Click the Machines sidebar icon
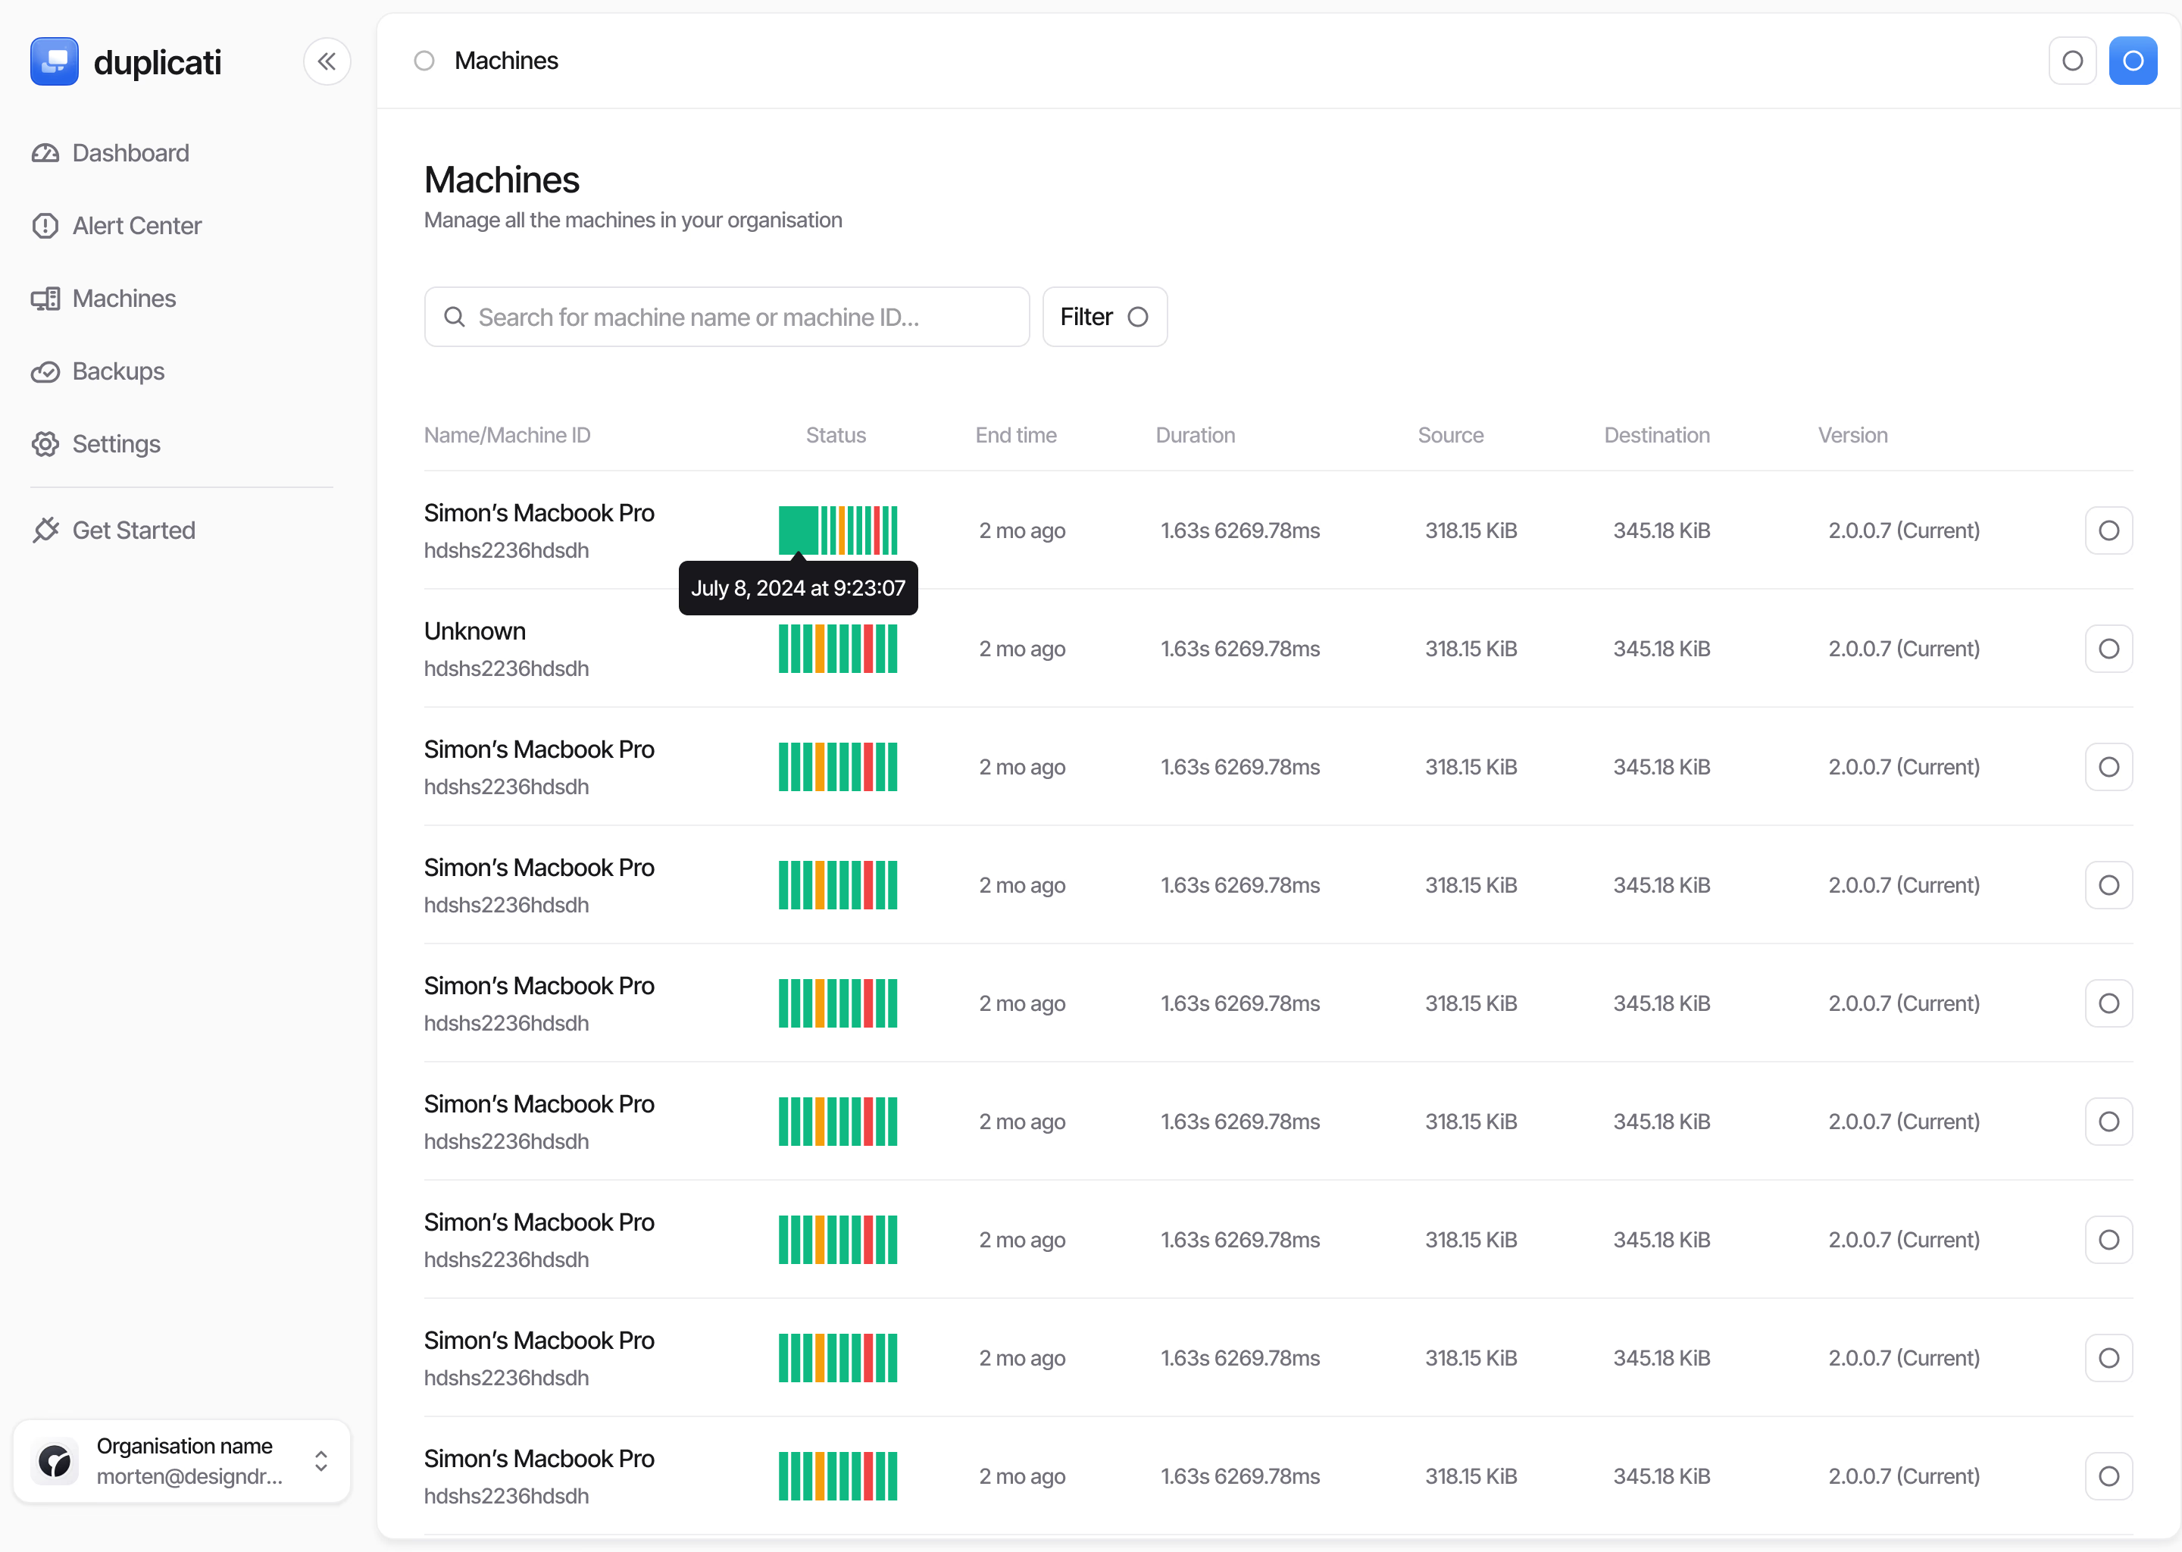Screen dimensions: 2182x1552 click(45, 299)
